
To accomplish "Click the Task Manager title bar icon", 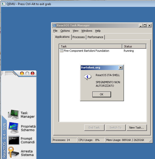I will point(54,25).
